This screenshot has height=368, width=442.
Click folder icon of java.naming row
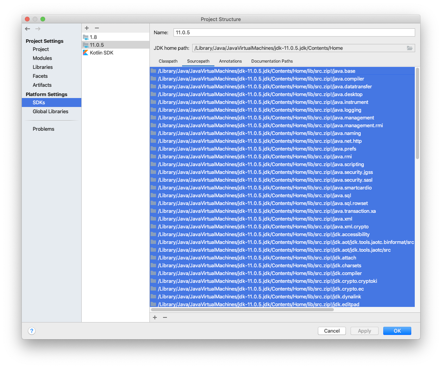click(x=153, y=133)
